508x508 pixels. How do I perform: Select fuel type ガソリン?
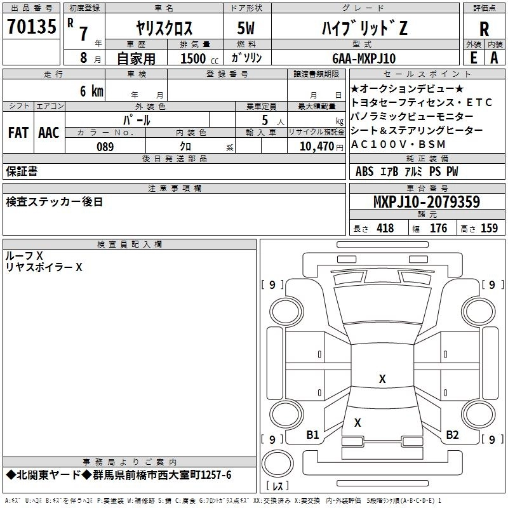tap(246, 58)
